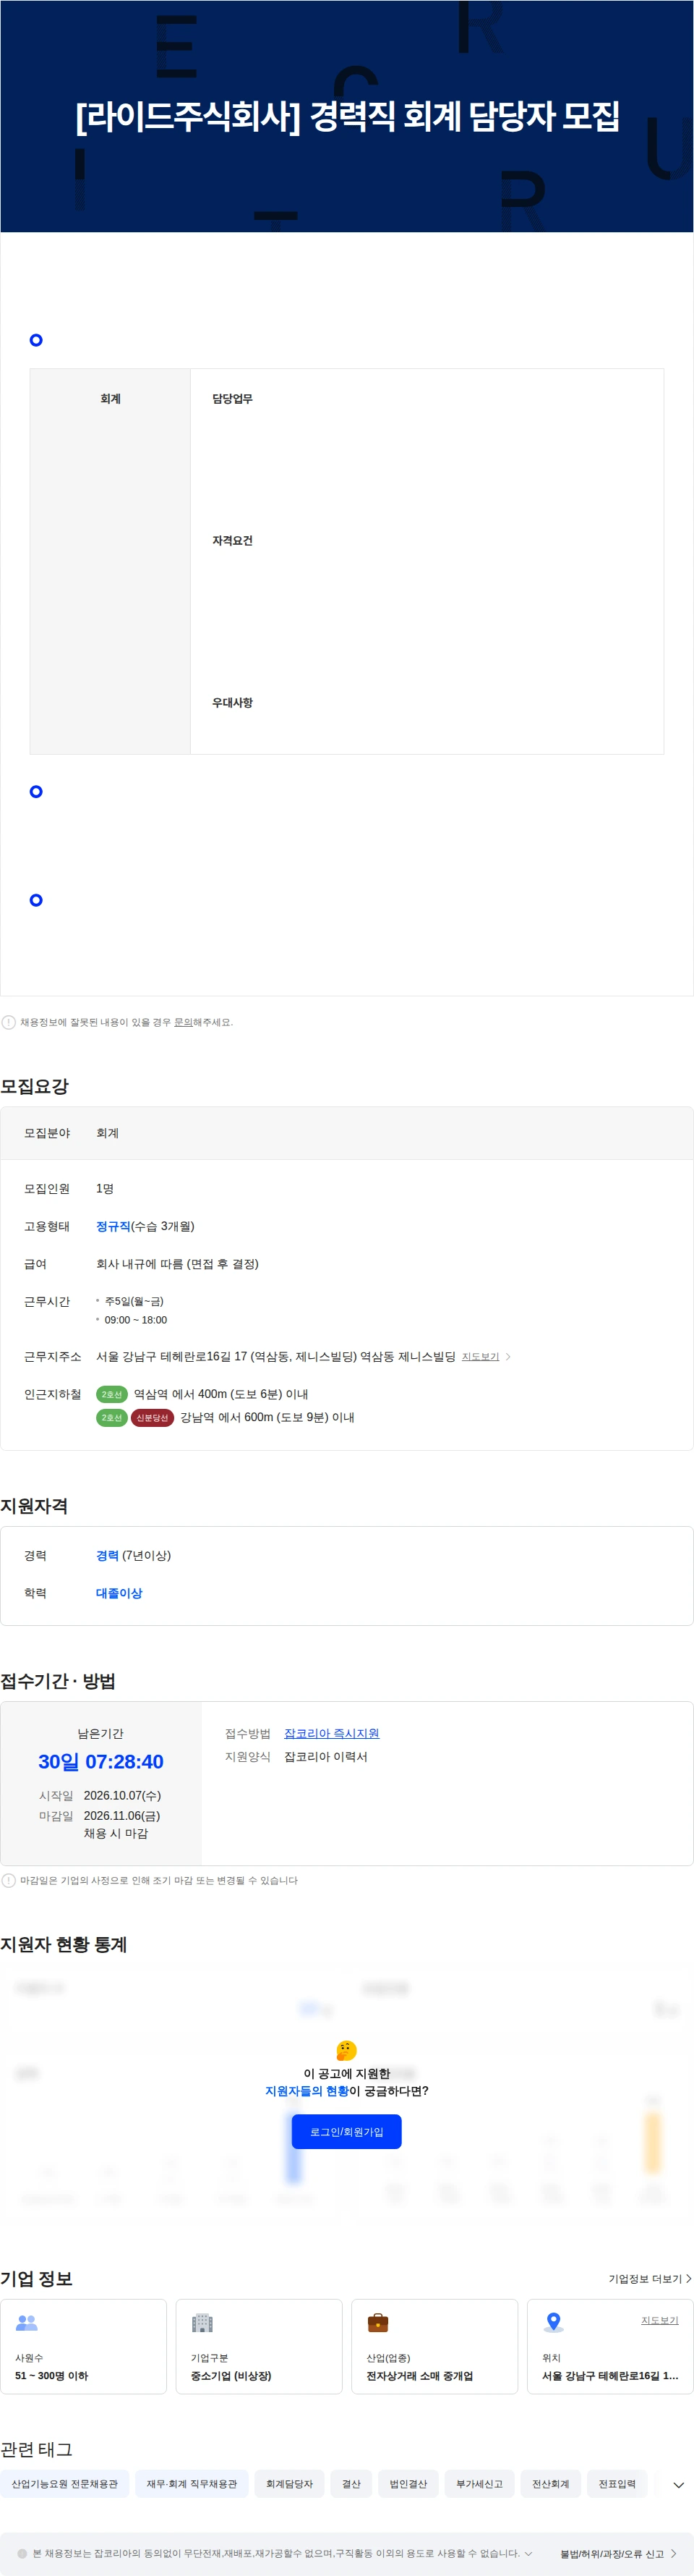Viewport: 694px width, 2576px height.
Task: Click the 경력 (7년이상) text
Action: click(133, 1556)
